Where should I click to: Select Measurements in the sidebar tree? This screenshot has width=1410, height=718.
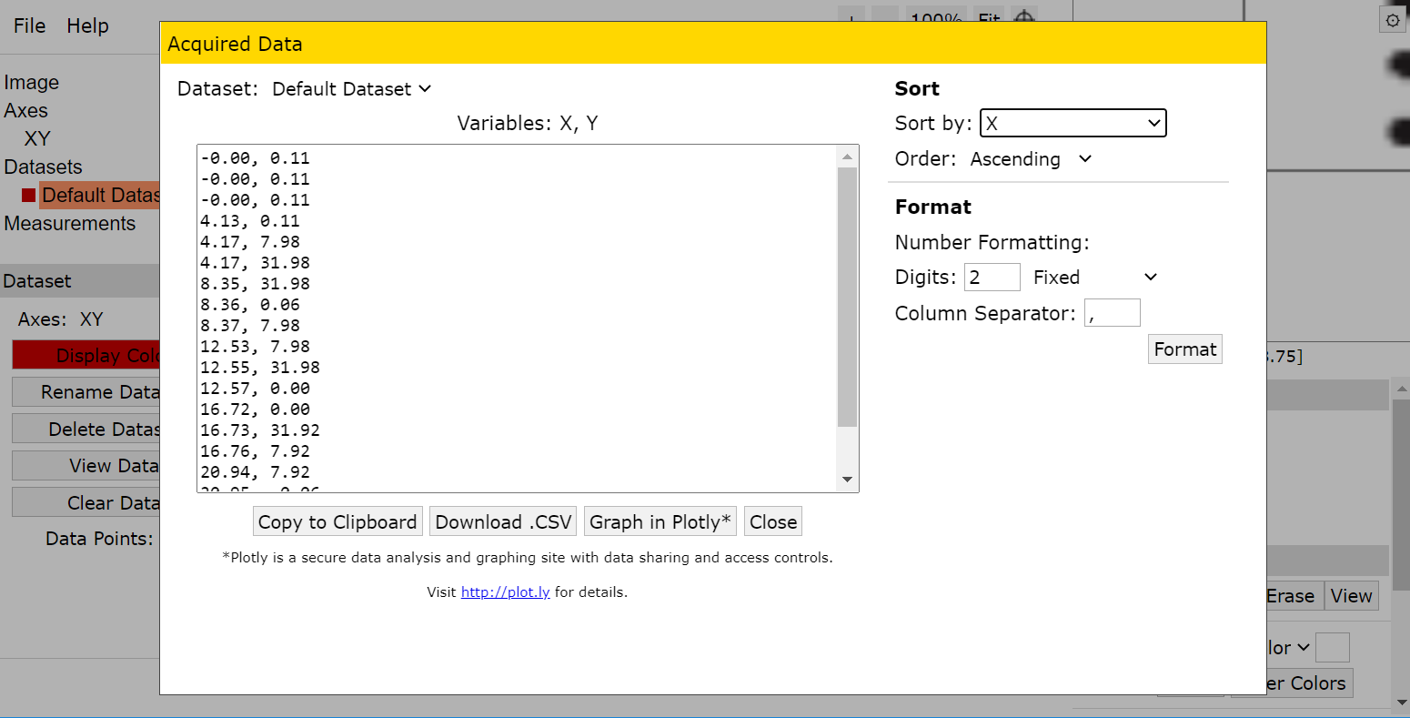coord(70,223)
